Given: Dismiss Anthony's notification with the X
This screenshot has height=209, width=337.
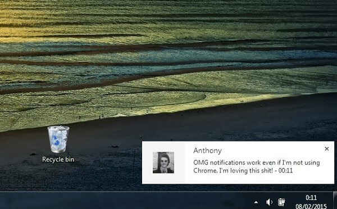Looking at the screenshot, I should 327,148.
